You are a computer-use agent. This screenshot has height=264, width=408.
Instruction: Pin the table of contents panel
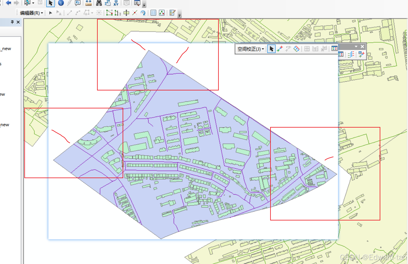click(x=12, y=22)
